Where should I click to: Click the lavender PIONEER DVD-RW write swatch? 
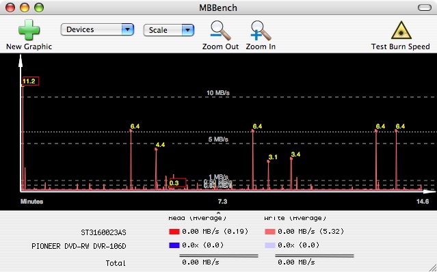[x=269, y=245]
